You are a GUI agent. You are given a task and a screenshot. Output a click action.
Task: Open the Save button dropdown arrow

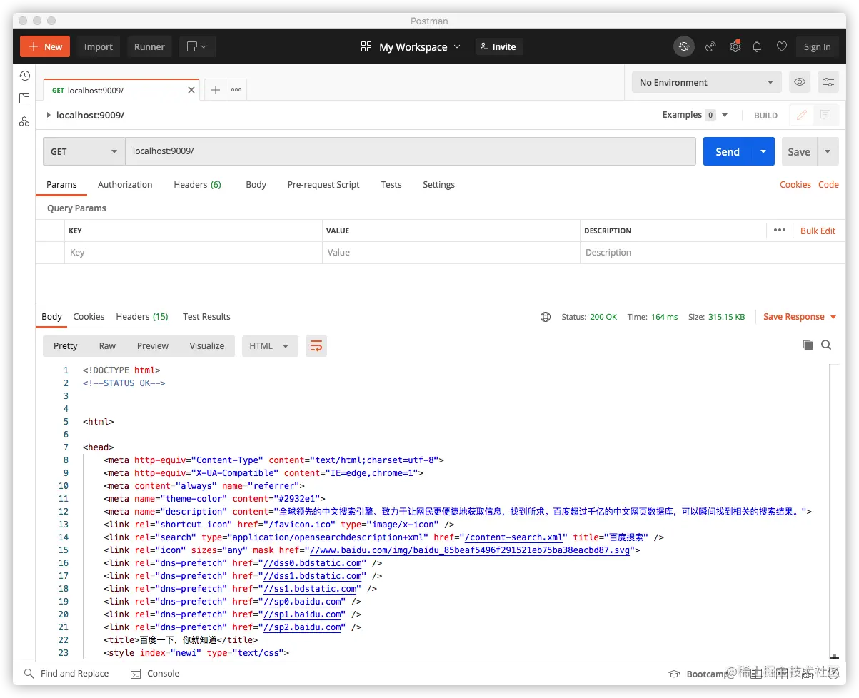click(x=828, y=151)
